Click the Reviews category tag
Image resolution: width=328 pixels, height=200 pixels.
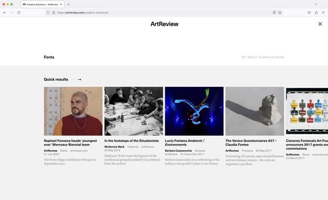[200, 151]
